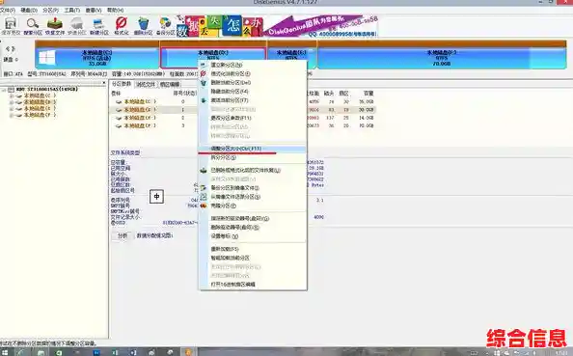This screenshot has height=356, width=573.
Task: Expand the 本地磁盘(E:) tree node
Action: click(x=12, y=109)
